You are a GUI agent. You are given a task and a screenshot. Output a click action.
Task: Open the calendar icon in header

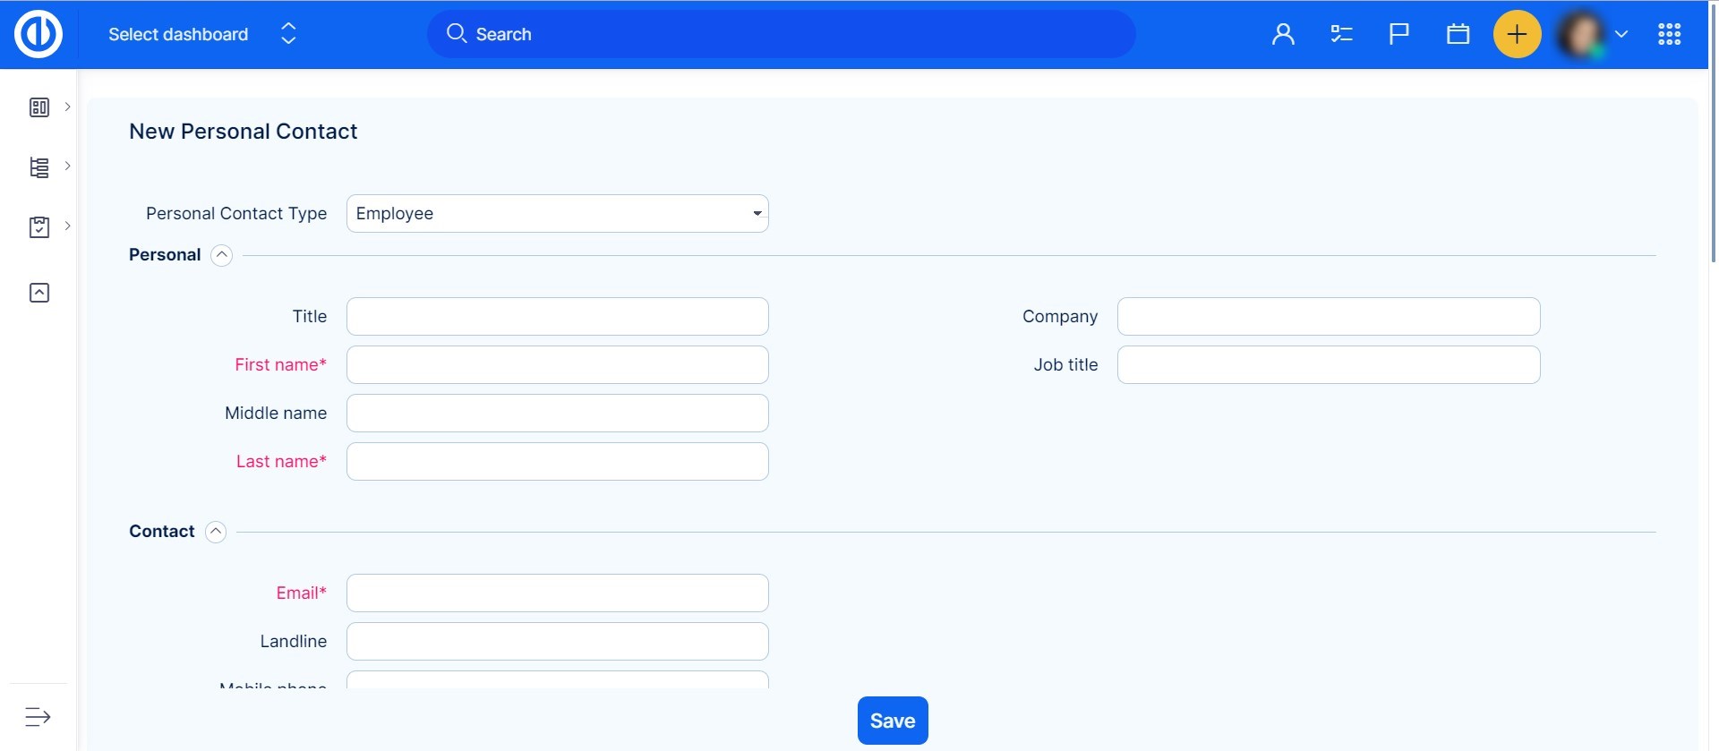coord(1458,34)
